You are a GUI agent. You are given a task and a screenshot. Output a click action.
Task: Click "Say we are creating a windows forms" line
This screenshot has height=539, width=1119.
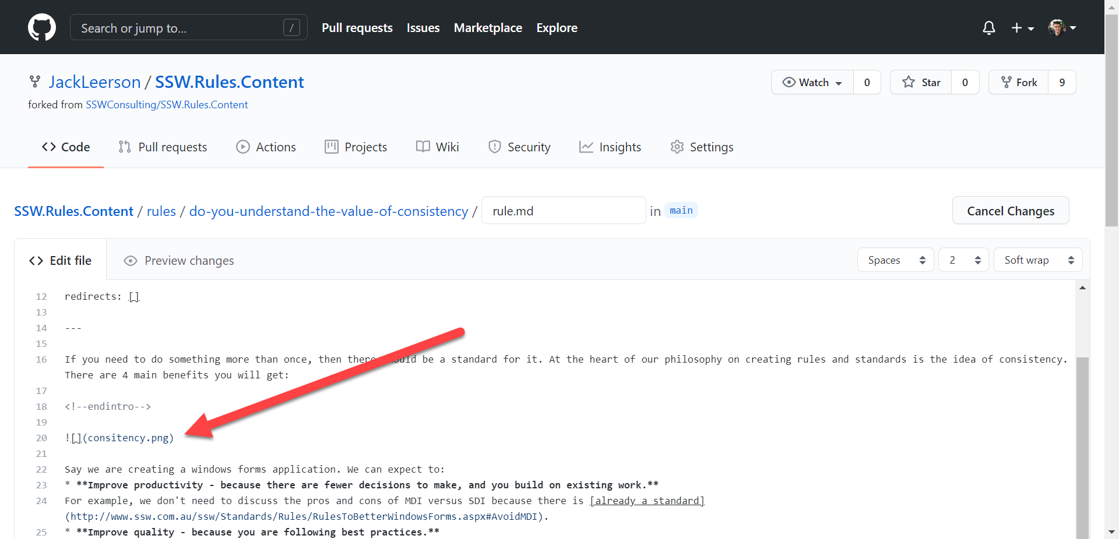pyautogui.click(x=255, y=469)
